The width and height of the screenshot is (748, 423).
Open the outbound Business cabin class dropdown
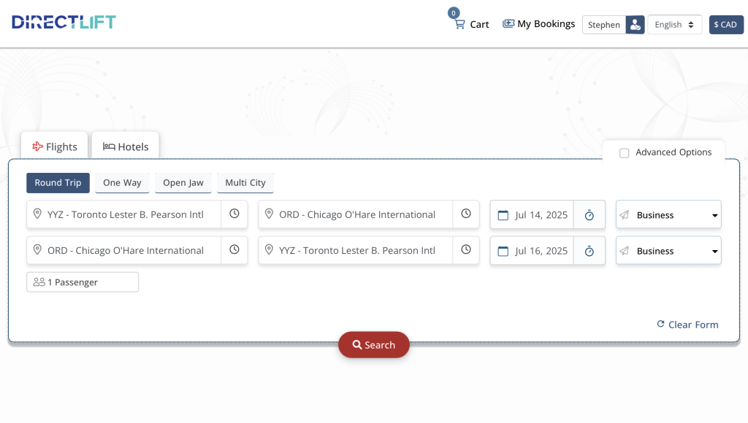(x=668, y=214)
